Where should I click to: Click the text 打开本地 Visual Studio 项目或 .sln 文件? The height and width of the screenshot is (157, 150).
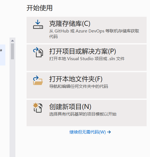click(87, 59)
